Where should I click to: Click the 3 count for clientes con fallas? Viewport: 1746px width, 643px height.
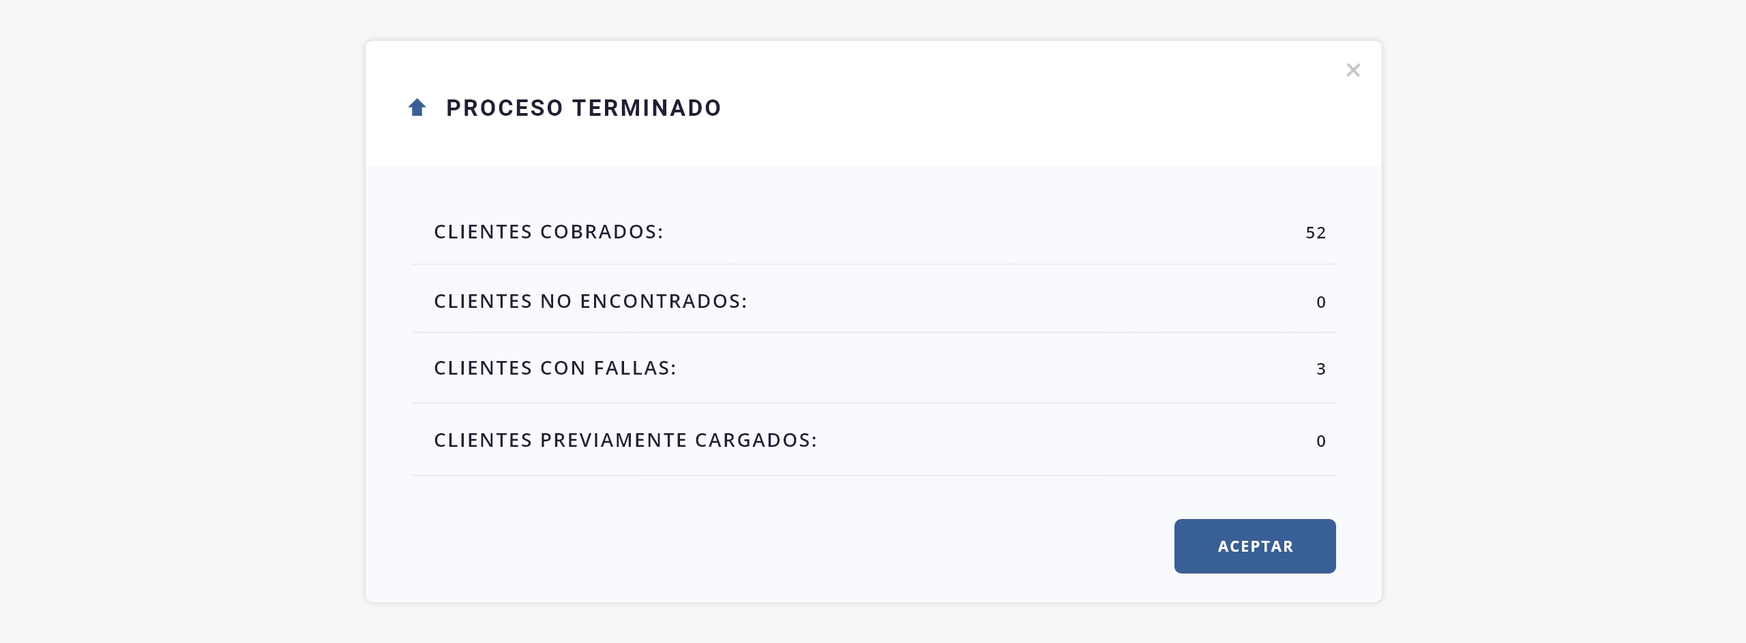1321,368
